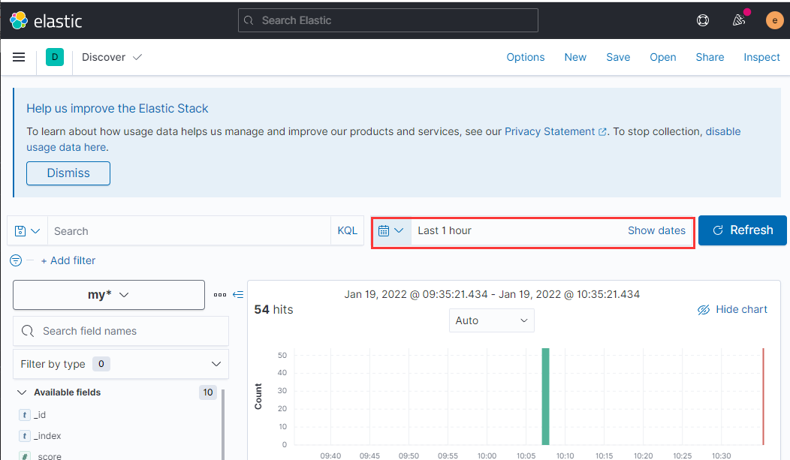Collapse the field sidebar arrow icon
This screenshot has width=790, height=460.
[238, 295]
